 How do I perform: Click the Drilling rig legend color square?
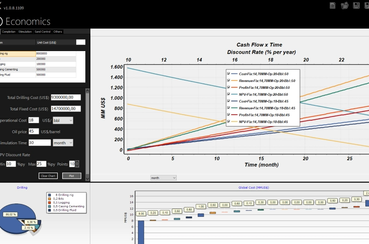tap(49, 195)
